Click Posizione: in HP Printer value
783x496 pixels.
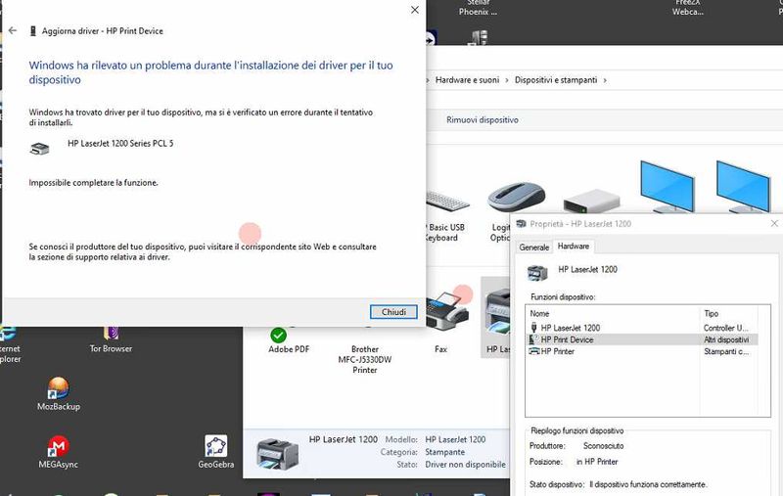(x=597, y=462)
